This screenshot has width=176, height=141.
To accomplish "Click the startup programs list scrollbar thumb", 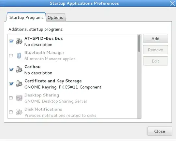I will click(x=139, y=44).
